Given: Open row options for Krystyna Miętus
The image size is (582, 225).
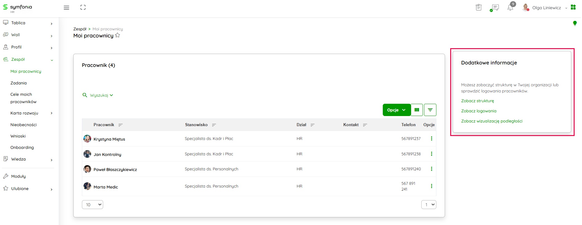Looking at the screenshot, I should [431, 138].
